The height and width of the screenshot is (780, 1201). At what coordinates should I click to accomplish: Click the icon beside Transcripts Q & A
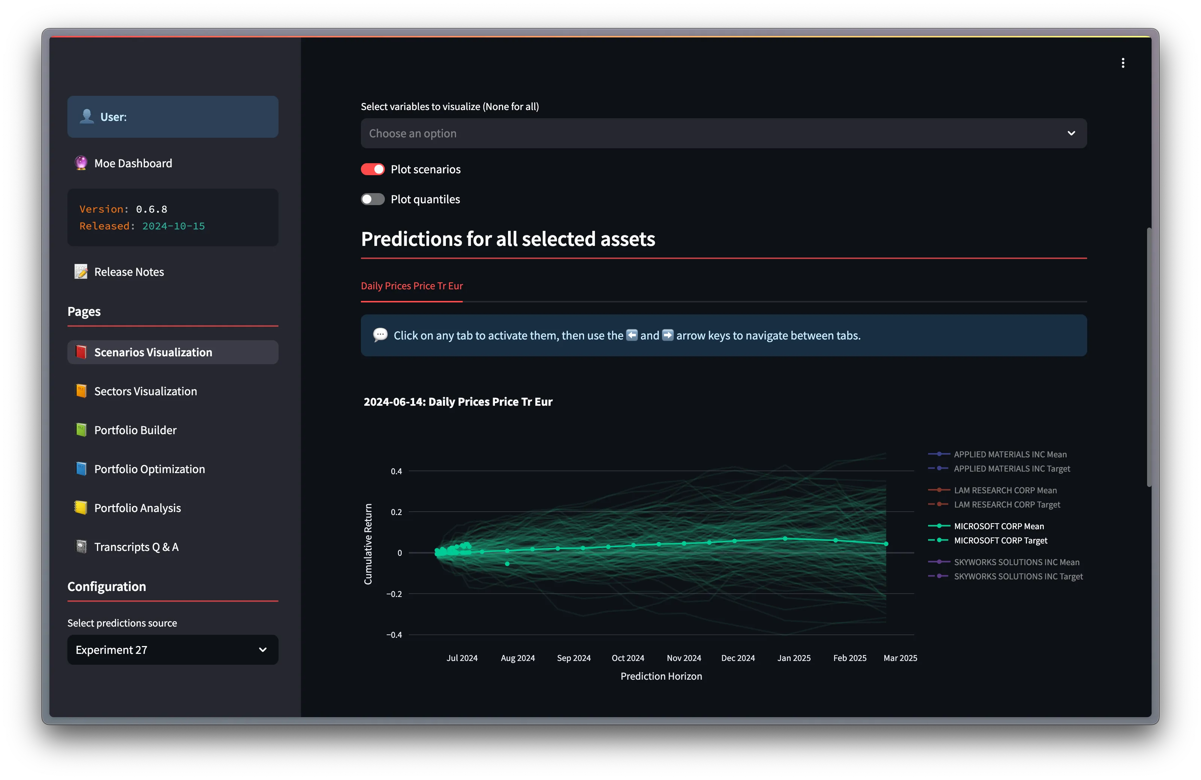pyautogui.click(x=81, y=546)
